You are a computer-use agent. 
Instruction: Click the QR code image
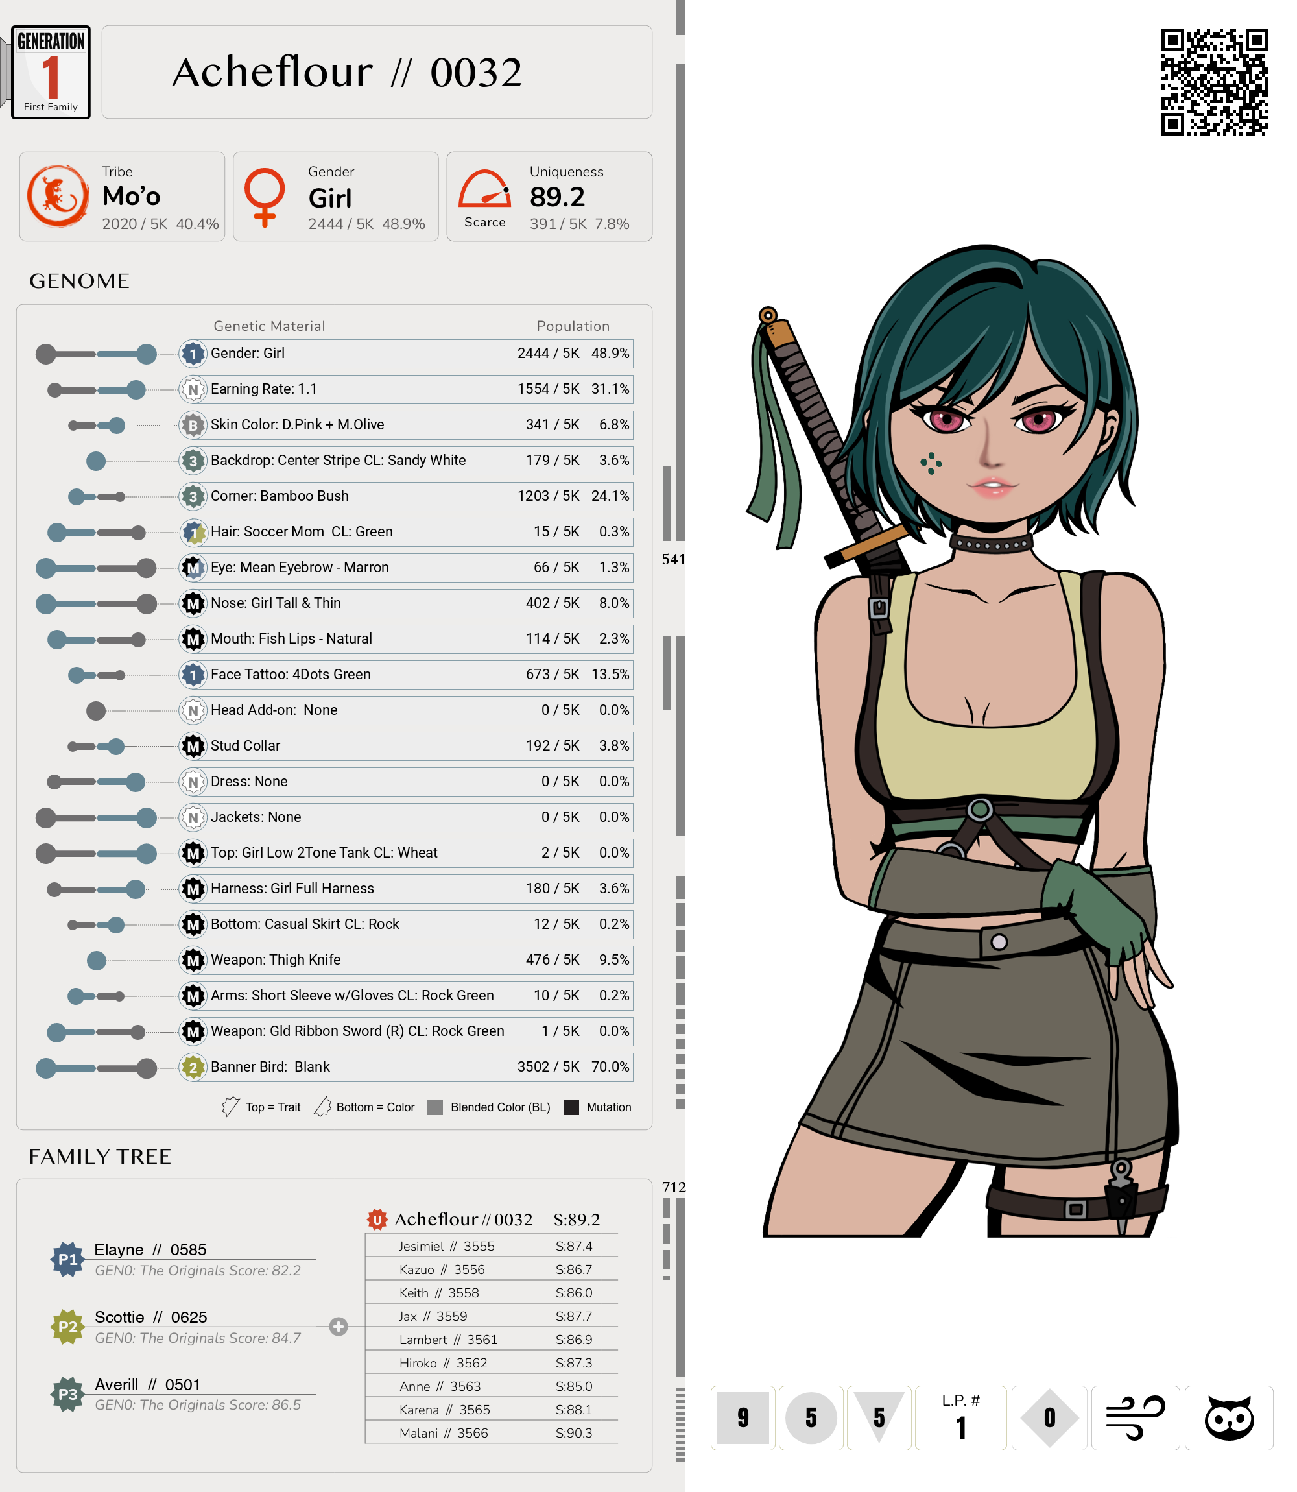click(x=1214, y=82)
